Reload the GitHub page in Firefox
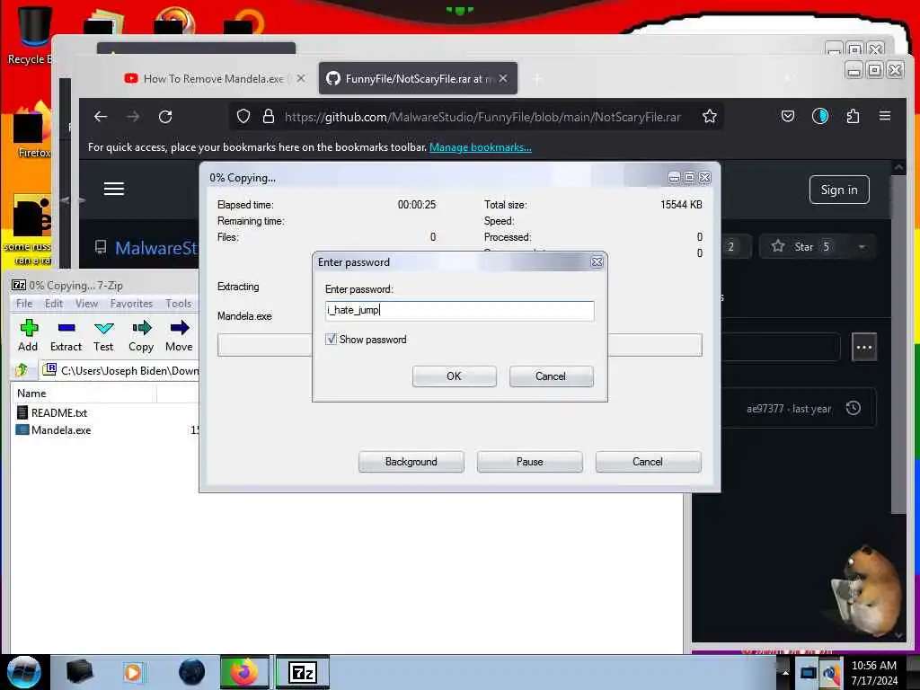 pos(165,117)
